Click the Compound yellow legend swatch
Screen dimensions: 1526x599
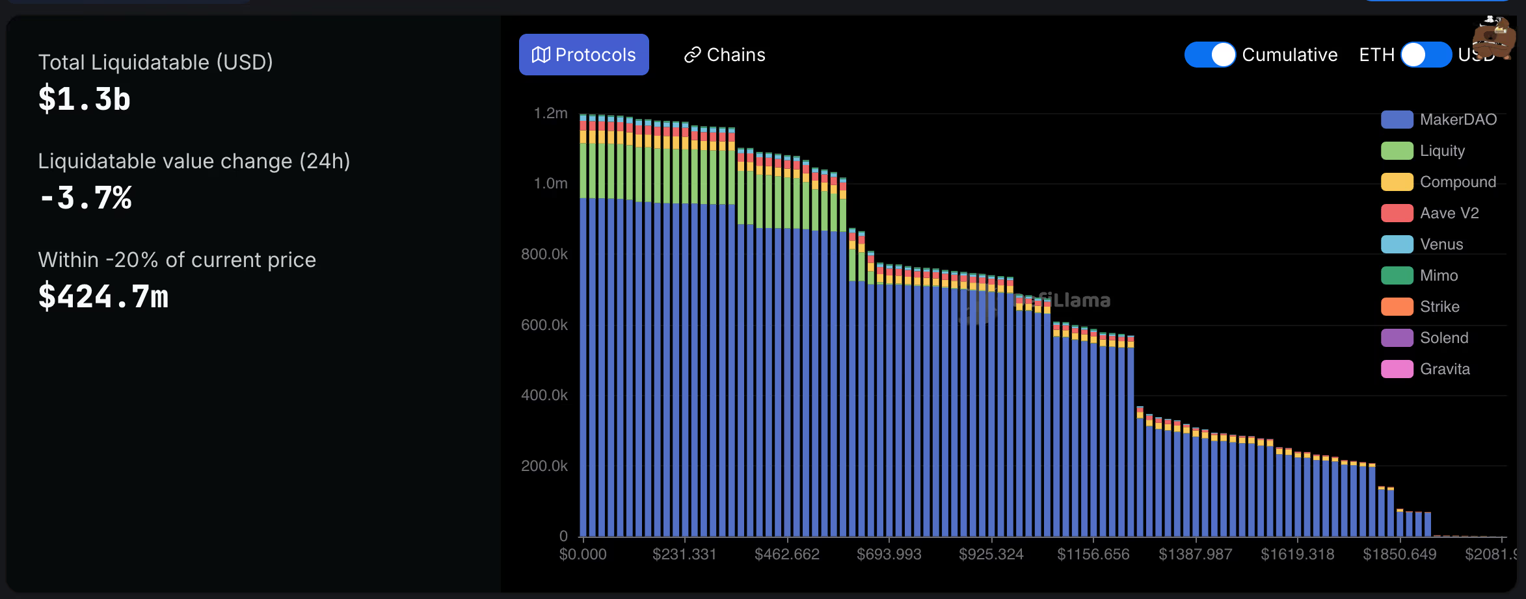[x=1397, y=182]
